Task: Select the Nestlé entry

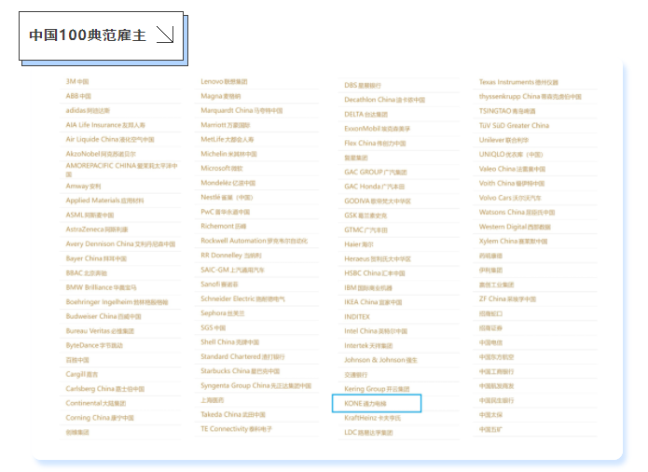Action: pos(227,197)
